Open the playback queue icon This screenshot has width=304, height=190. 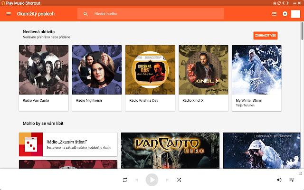(292, 180)
